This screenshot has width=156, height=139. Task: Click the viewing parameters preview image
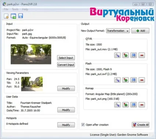32,84
